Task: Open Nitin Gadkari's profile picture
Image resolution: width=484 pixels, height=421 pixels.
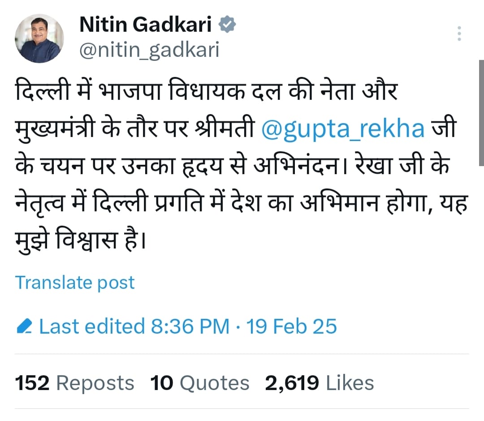Action: pyautogui.click(x=39, y=39)
